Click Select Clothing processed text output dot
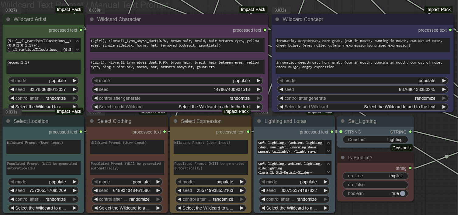This screenshot has height=215, width=458. pos(165,132)
